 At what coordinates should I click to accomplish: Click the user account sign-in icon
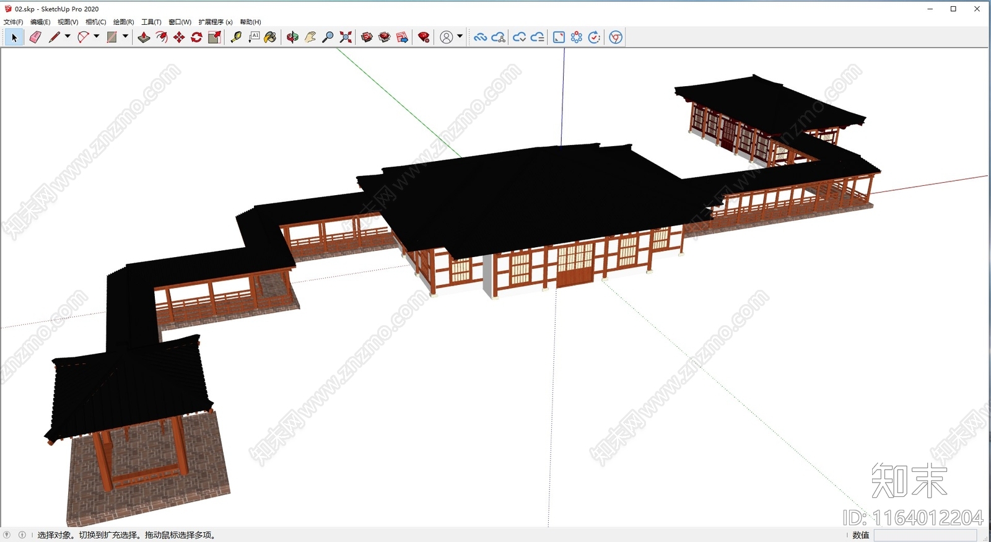pos(446,37)
